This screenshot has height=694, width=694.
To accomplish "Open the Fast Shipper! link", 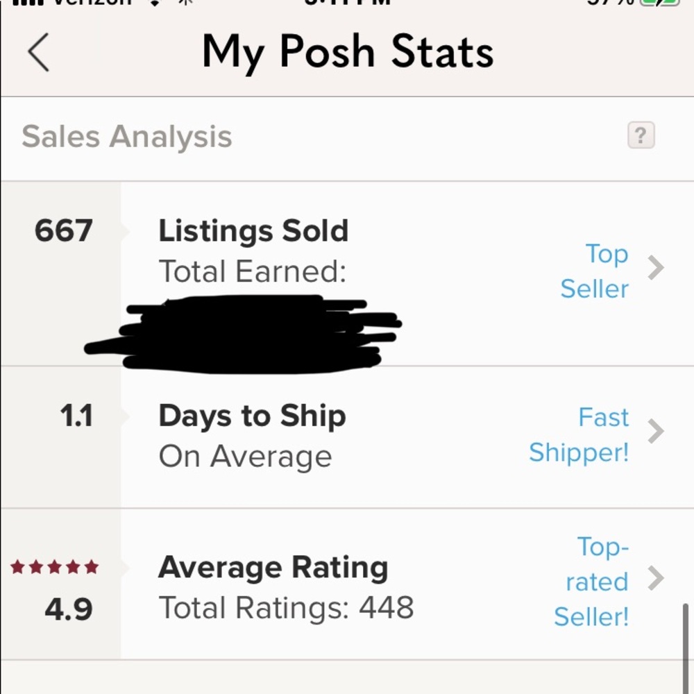I will (x=579, y=434).
